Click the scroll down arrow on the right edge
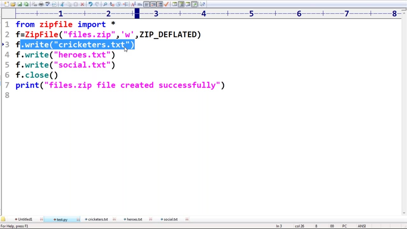 point(404,213)
